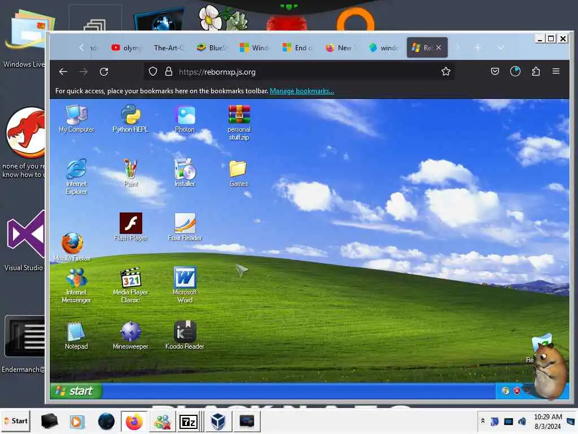Open Firefox icon on host taskbar
The width and height of the screenshot is (578, 434).
134,422
